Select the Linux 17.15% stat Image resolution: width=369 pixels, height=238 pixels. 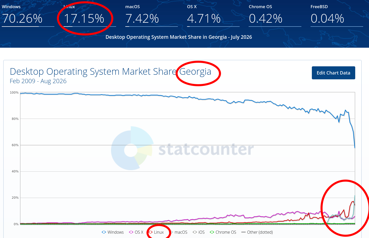[x=90, y=15]
